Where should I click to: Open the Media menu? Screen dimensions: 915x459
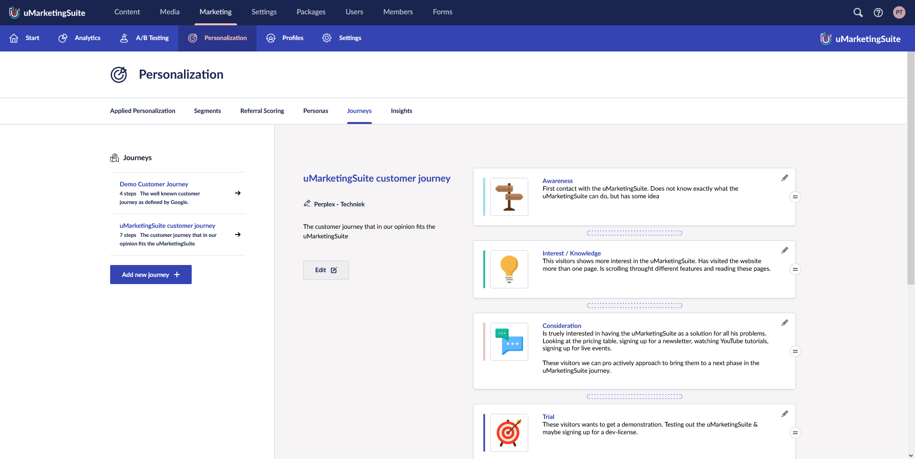[170, 12]
